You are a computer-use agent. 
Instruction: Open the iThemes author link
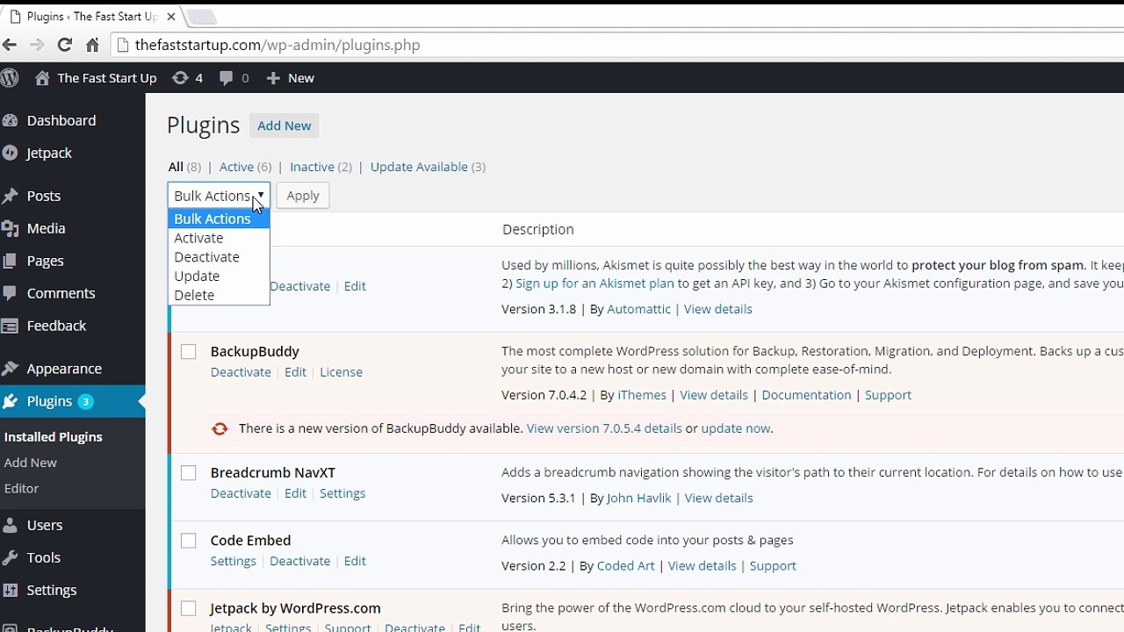pyautogui.click(x=642, y=395)
